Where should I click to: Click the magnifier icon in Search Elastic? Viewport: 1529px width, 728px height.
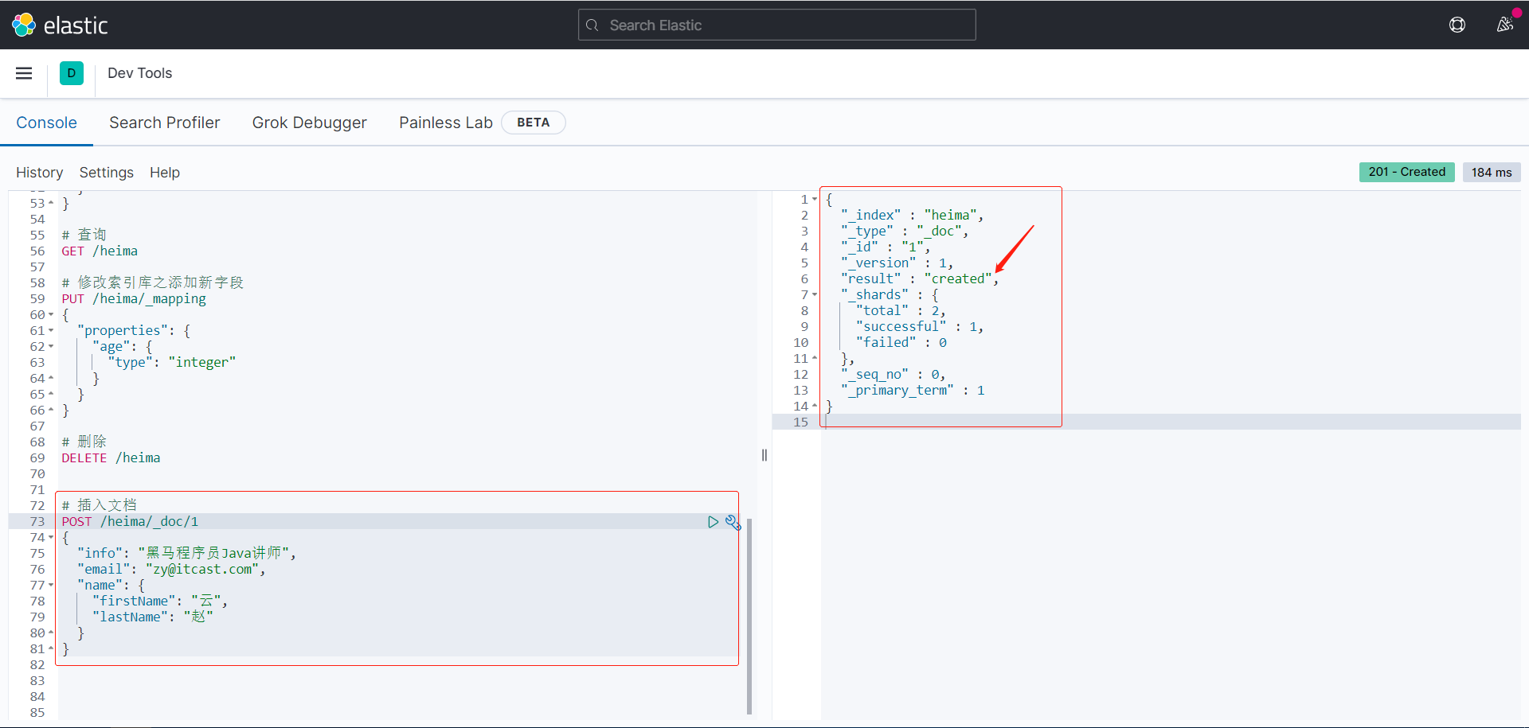click(x=592, y=25)
